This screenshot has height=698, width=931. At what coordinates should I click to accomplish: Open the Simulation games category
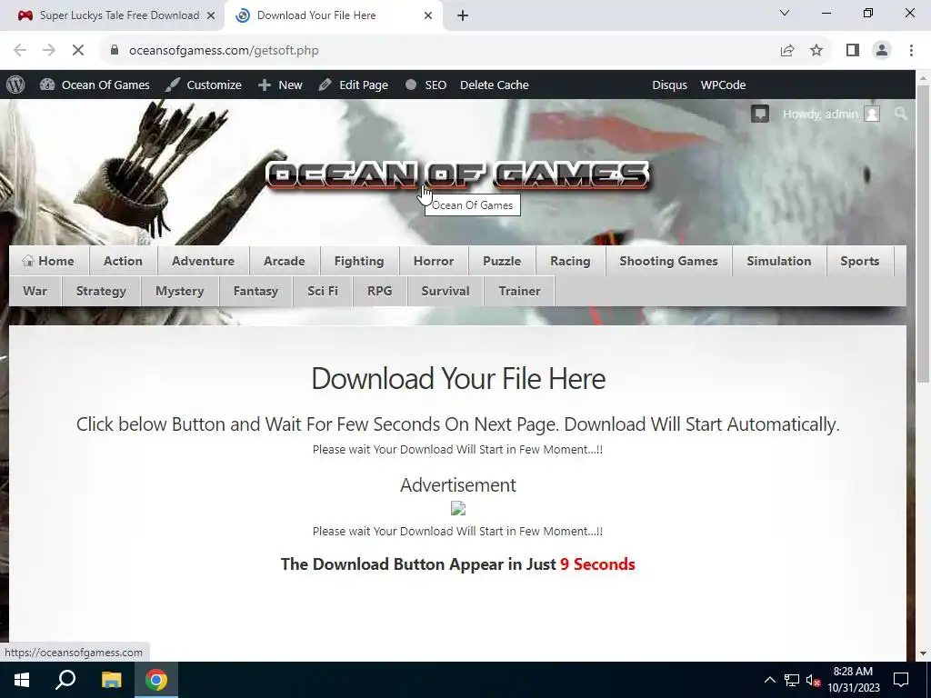[x=779, y=261]
